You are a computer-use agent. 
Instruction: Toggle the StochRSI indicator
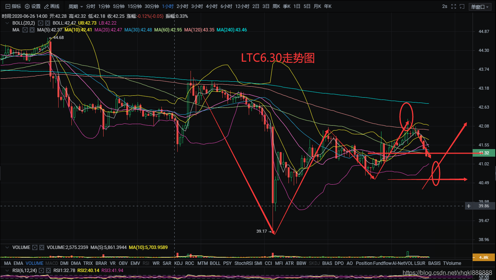coord(243,263)
